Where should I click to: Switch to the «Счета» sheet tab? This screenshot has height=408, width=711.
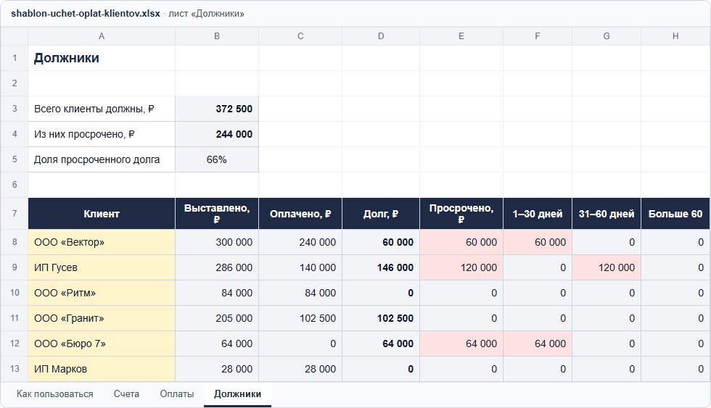click(x=126, y=394)
